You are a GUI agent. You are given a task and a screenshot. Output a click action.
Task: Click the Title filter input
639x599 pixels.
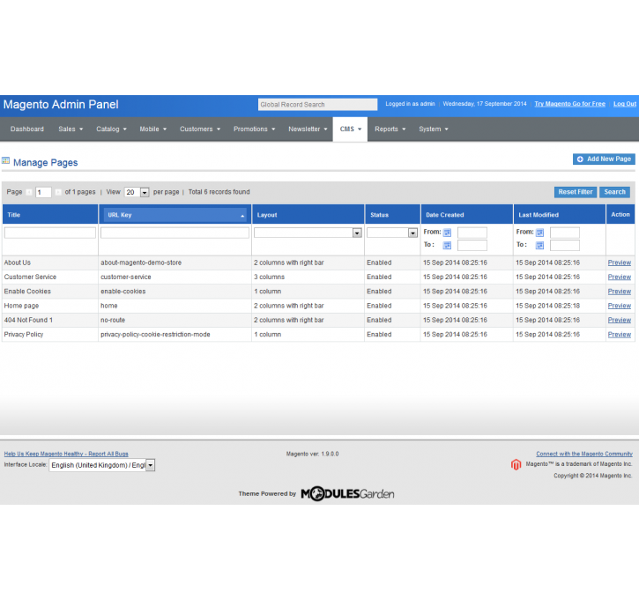[50, 233]
